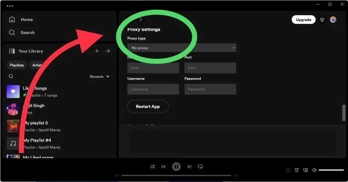The image size is (348, 182).
Task: Filter library by Artists chip
Action: pyautogui.click(x=37, y=65)
